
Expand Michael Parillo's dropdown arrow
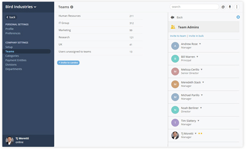202,95
